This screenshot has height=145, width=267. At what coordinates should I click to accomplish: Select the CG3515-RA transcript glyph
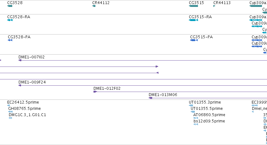click(x=194, y=20)
